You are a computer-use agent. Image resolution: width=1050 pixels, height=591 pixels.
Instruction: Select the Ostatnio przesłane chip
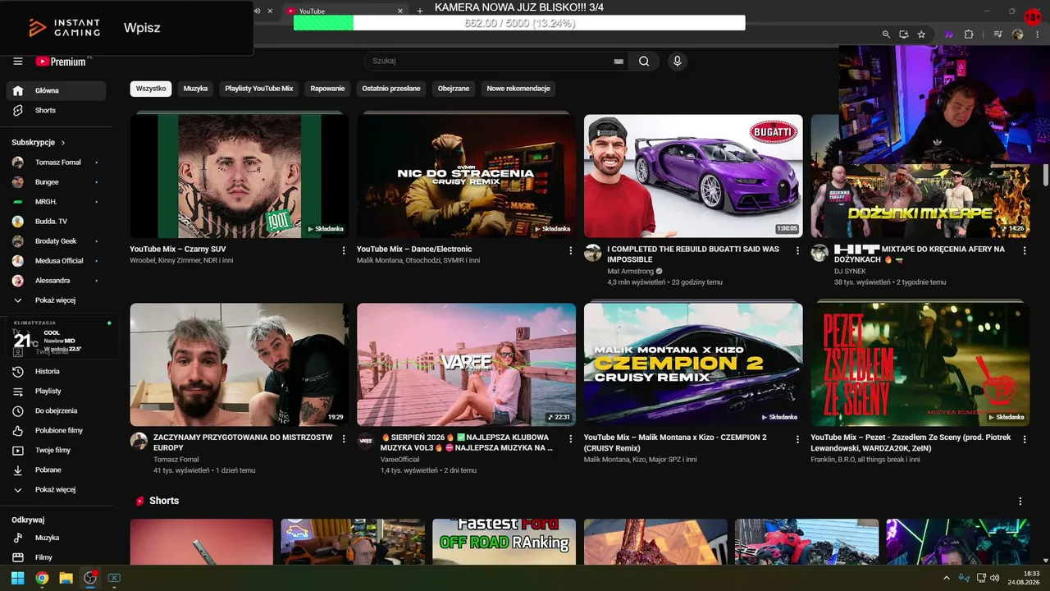tap(391, 89)
